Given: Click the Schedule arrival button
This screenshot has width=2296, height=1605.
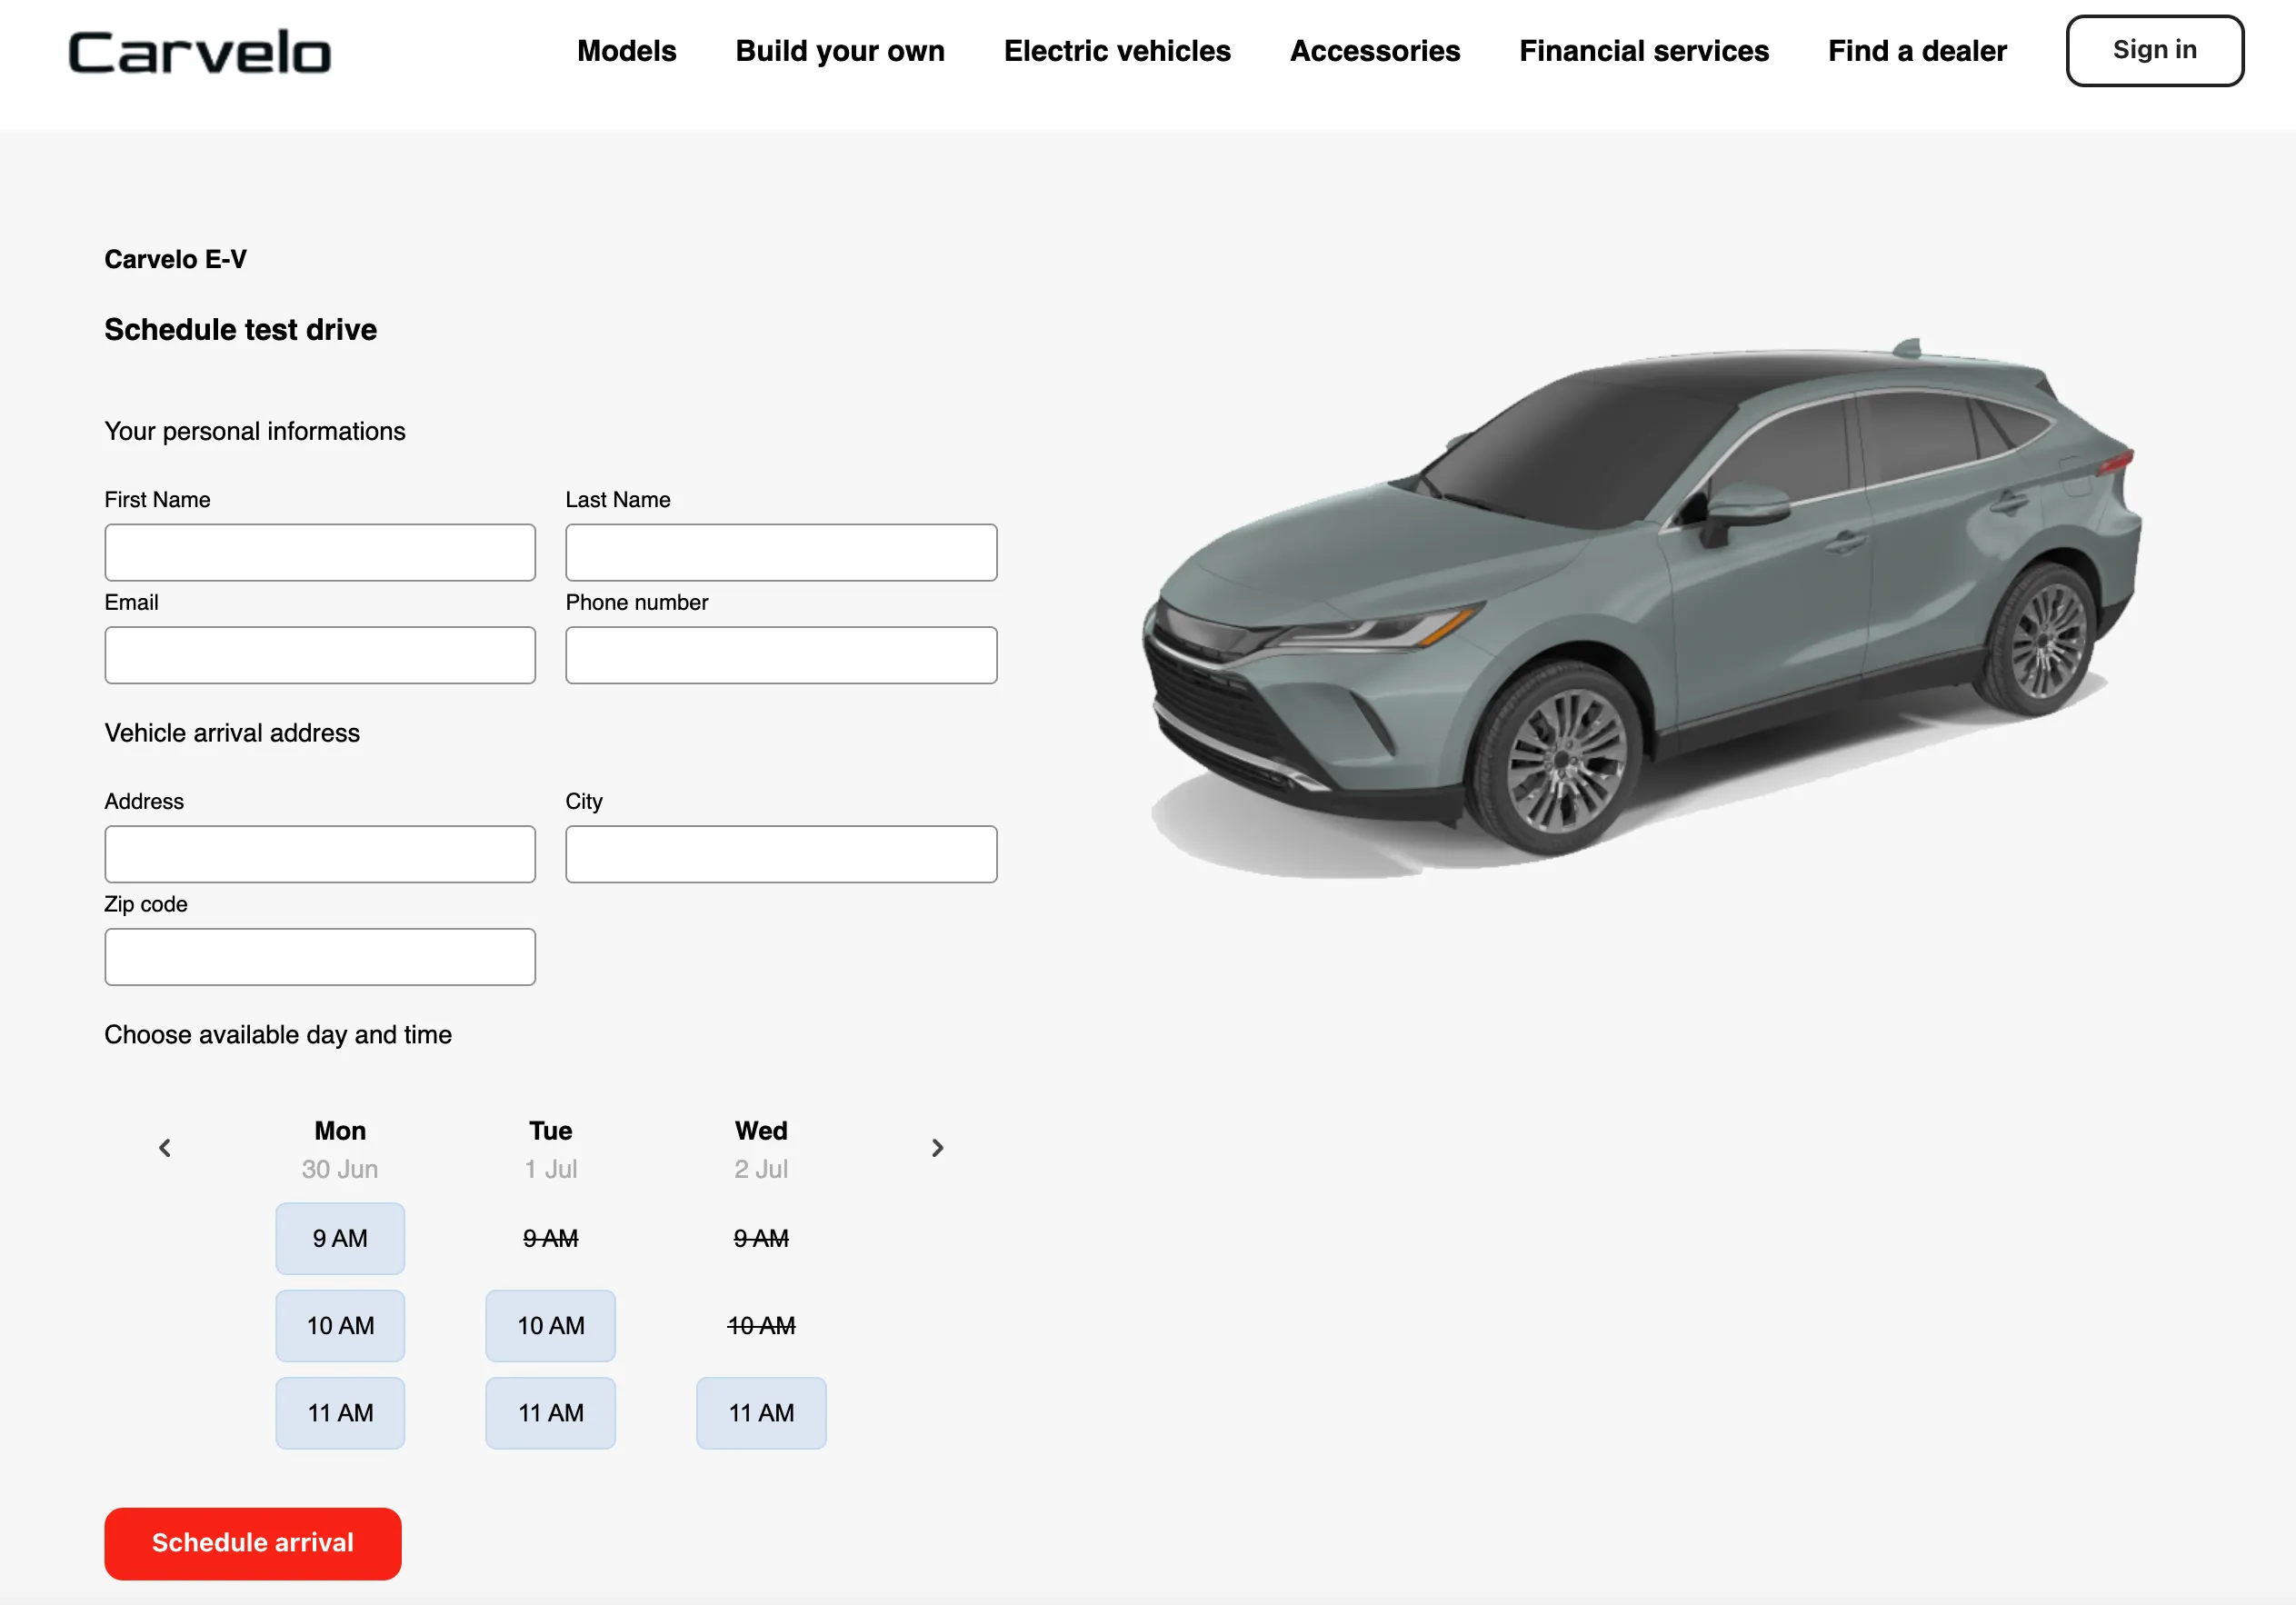Looking at the screenshot, I should [x=253, y=1543].
